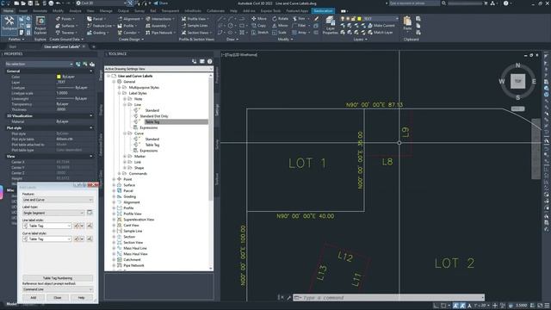The image size is (551, 310).
Task: Click the Help button in Add Labels dialog
Action: (81, 297)
